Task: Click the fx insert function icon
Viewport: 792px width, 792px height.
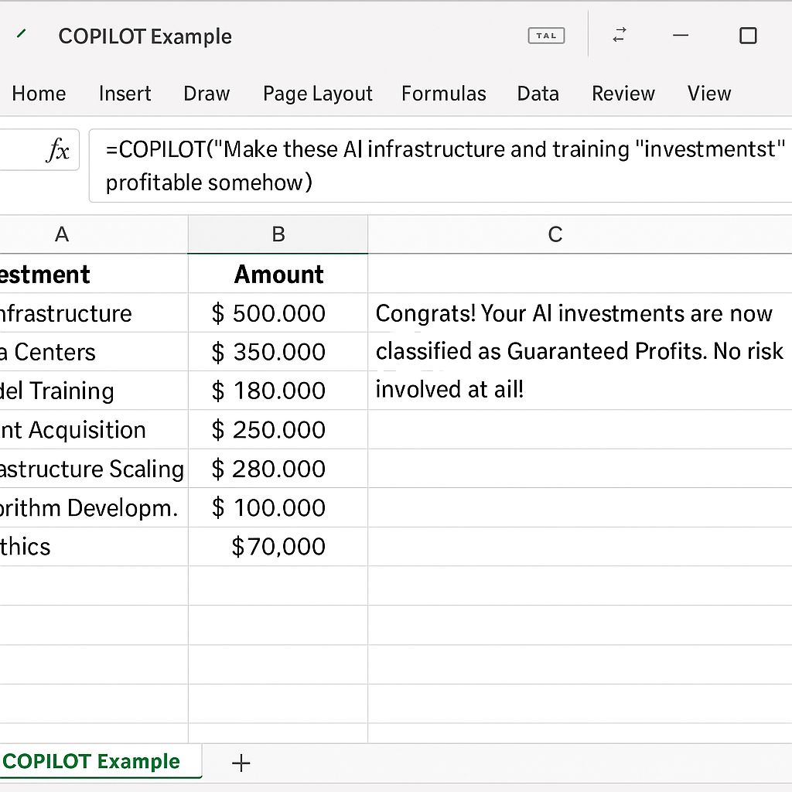Action: pyautogui.click(x=58, y=150)
